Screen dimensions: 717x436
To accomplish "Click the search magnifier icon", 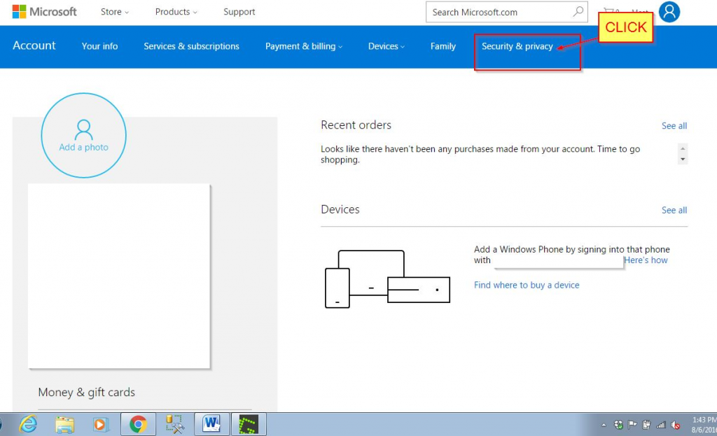I will (x=578, y=11).
